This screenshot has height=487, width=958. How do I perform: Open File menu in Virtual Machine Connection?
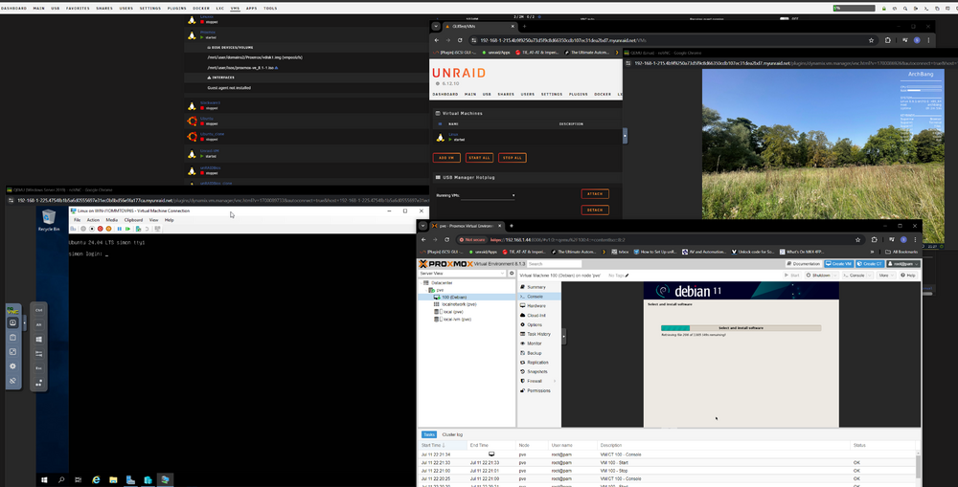tap(77, 220)
